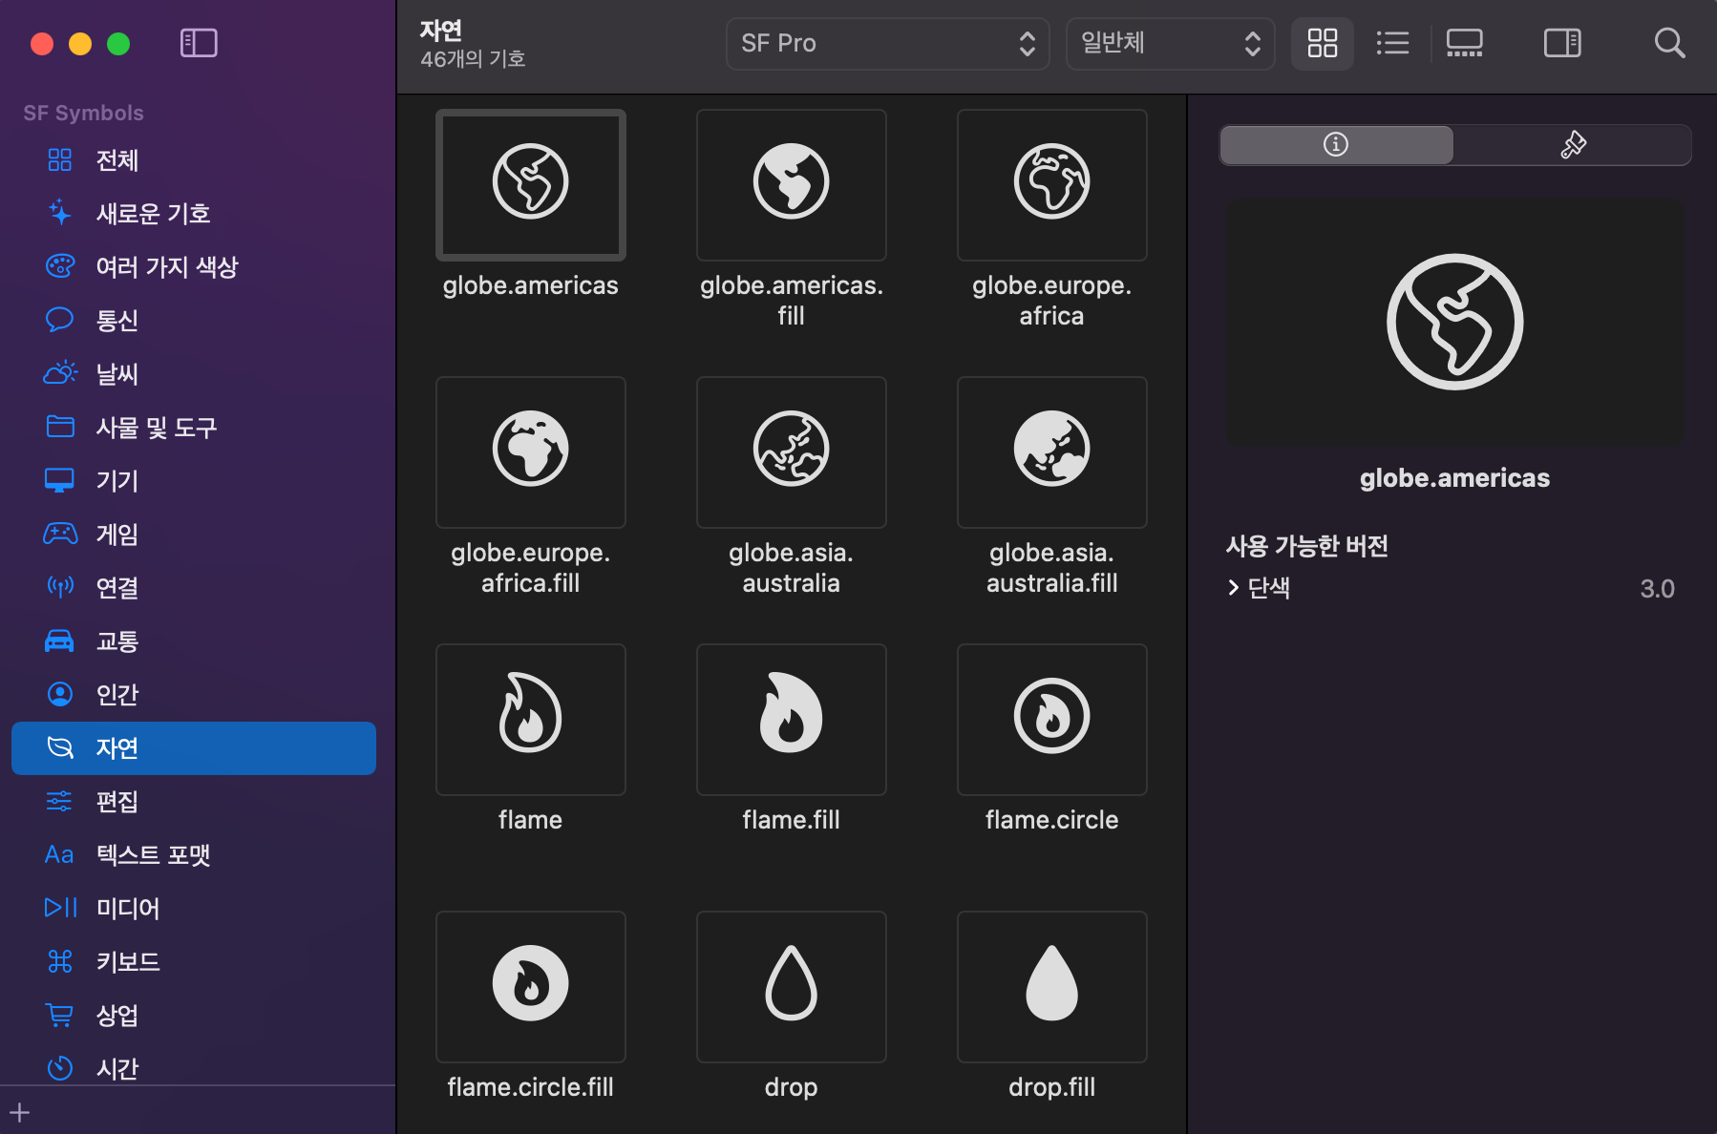Open 인간 category
1717x1134 pixels.
194,695
